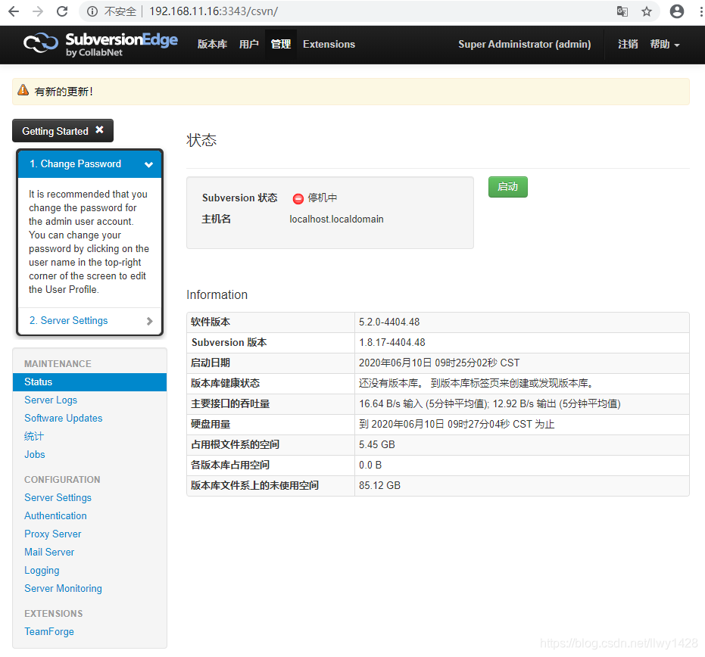Click the translate icon in the address bar

pos(622,11)
